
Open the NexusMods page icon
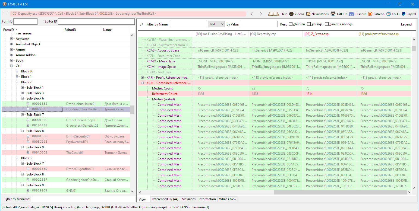[x=308, y=14]
